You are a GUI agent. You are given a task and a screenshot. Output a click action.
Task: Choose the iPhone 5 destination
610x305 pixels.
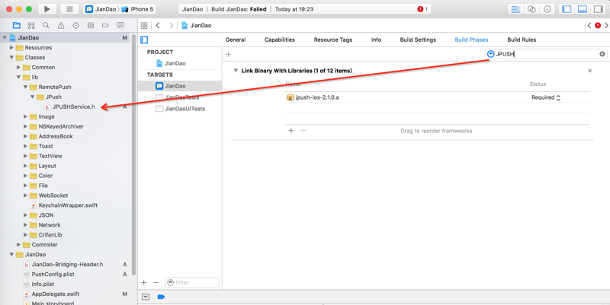tap(137, 9)
